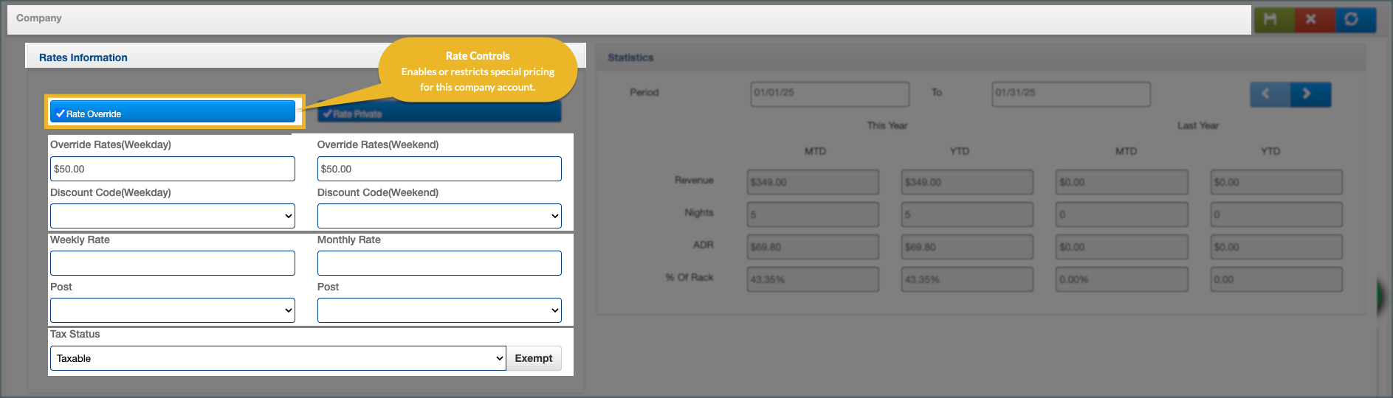Open the Discount Code(Weekend) dropdown
This screenshot has width=1393, height=398.
[x=438, y=216]
